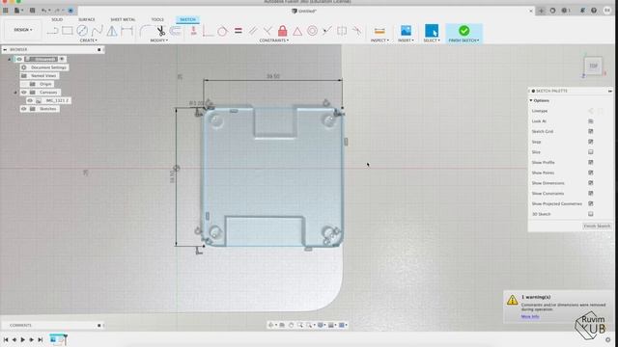Select the Trim scissors tool

161,31
